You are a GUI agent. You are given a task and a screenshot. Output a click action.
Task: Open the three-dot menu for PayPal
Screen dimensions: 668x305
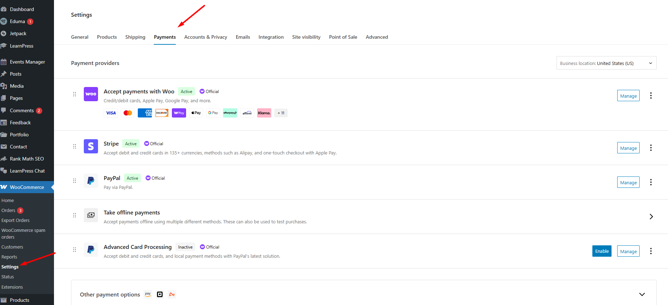coord(651,182)
